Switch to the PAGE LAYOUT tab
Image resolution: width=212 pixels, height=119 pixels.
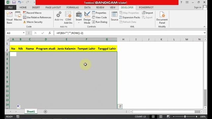tap(53, 7)
